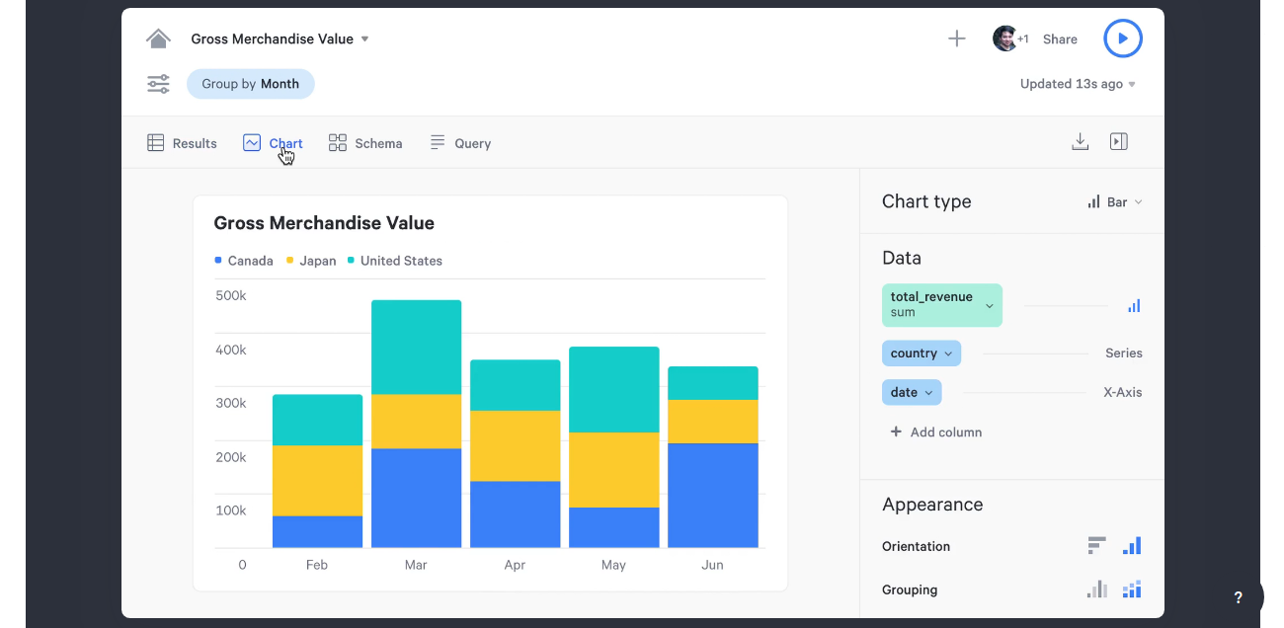Set orientation to vertical bars
The height and width of the screenshot is (628, 1284).
tap(1132, 546)
